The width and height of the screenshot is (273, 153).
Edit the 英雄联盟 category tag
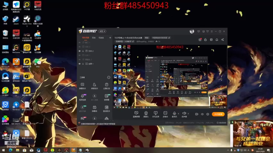point(125,41)
